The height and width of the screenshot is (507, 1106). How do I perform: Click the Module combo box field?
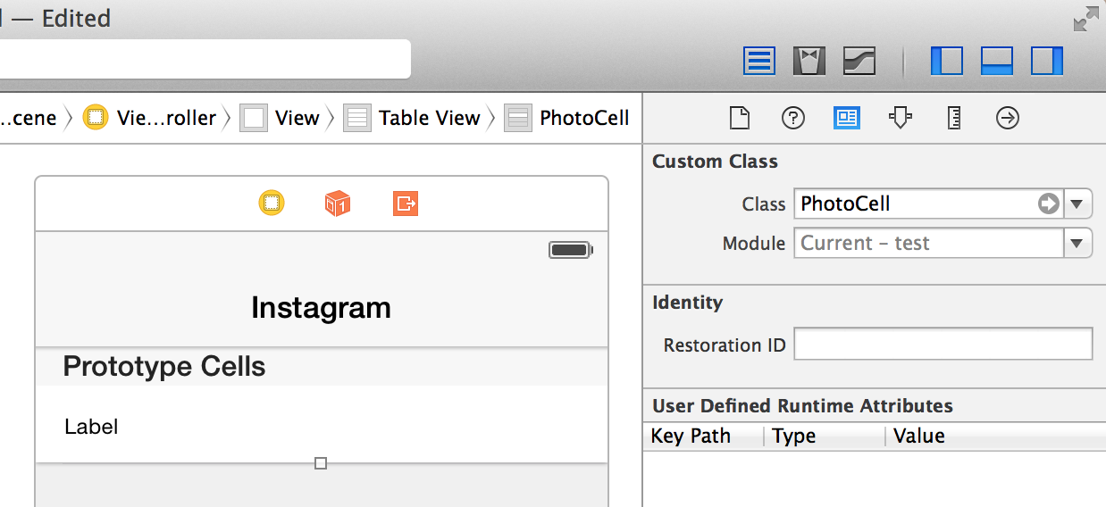(x=929, y=243)
